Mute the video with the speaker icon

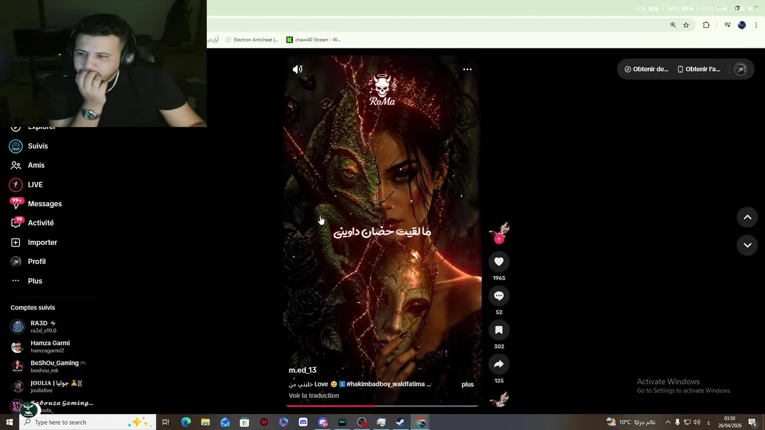coord(298,69)
